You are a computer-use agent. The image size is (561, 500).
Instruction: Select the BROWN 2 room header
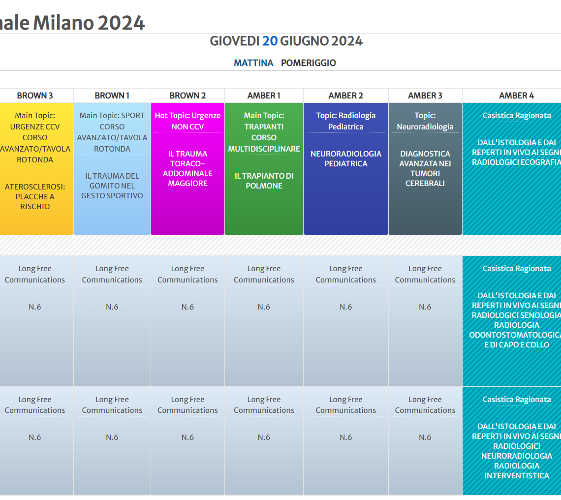tap(187, 95)
